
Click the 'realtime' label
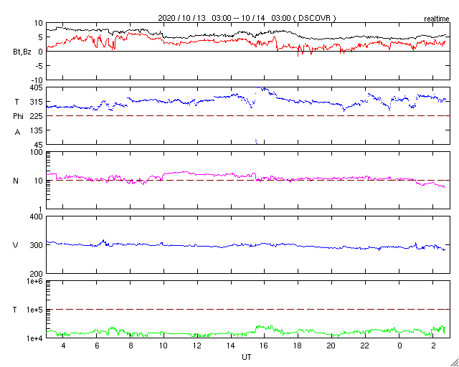(437, 19)
